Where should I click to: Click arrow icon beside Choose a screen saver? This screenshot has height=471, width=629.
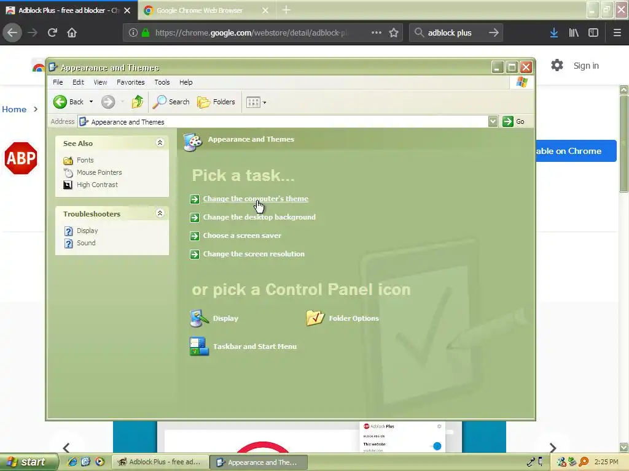(195, 236)
